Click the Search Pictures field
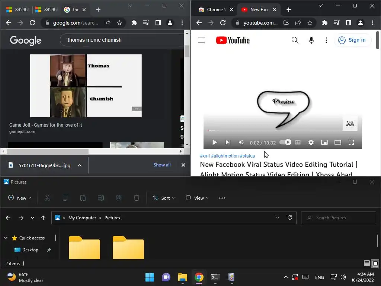Image resolution: width=381 pixels, height=286 pixels. tap(339, 218)
